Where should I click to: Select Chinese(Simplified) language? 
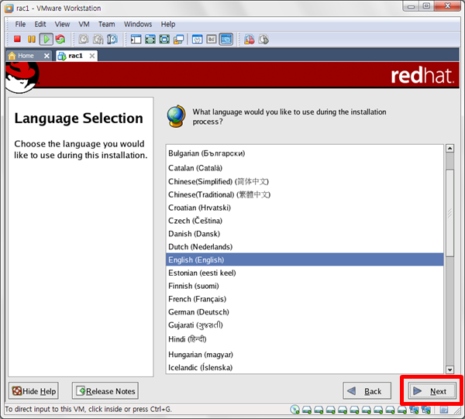(305, 181)
